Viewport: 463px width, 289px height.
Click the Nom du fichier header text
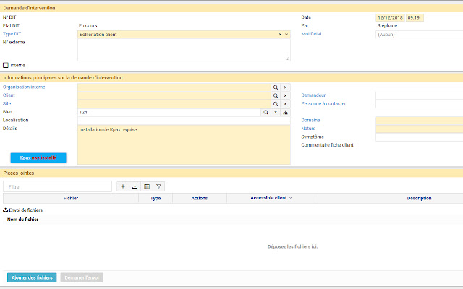pyautogui.click(x=22, y=220)
